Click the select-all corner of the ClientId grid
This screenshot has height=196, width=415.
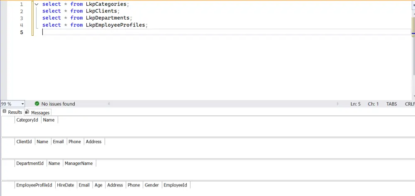(8, 142)
